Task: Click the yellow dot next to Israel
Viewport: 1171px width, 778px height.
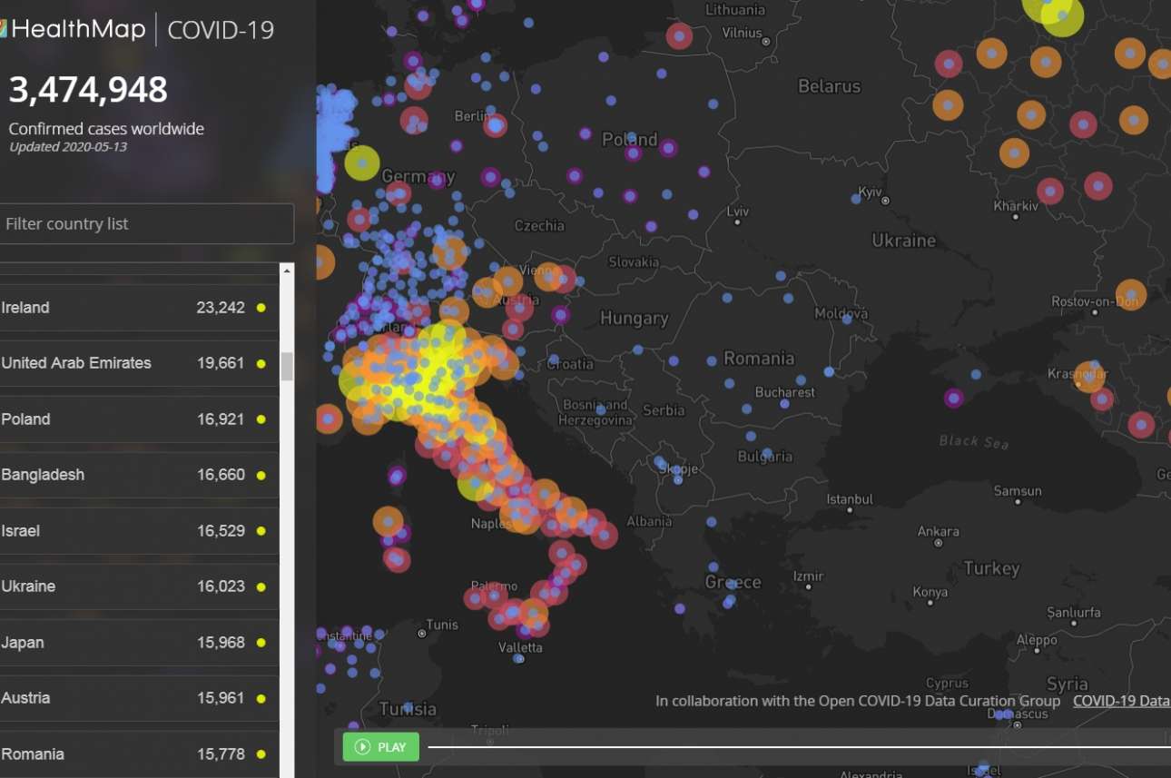Action: click(x=261, y=531)
